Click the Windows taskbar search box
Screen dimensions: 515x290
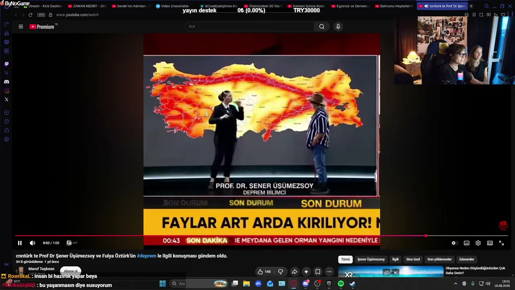click(x=199, y=284)
